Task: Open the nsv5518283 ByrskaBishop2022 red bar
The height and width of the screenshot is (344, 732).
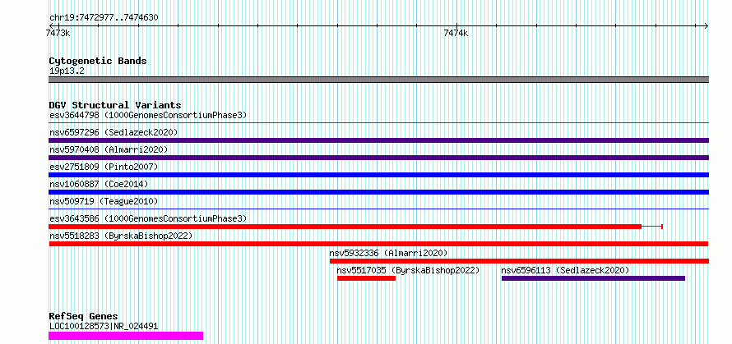Action: (x=378, y=244)
